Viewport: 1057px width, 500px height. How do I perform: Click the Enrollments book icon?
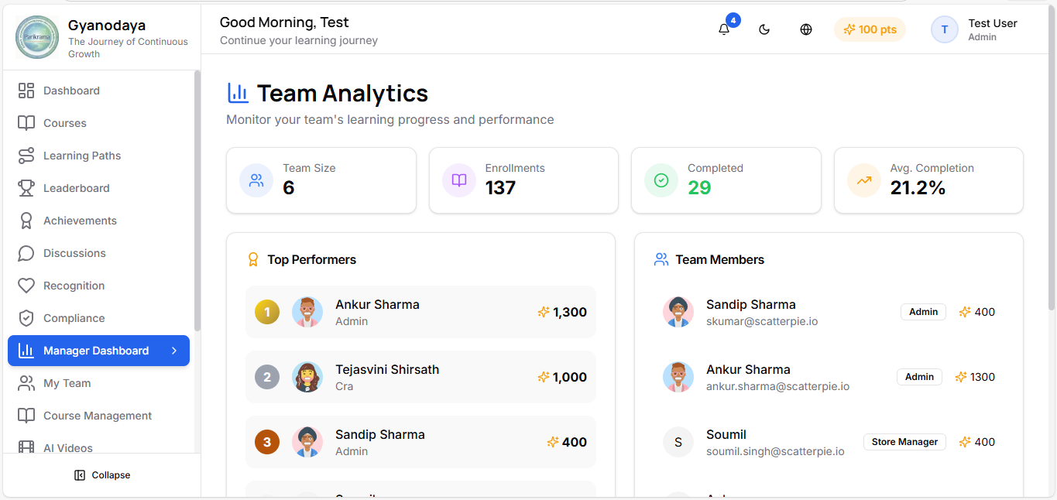[x=459, y=180]
